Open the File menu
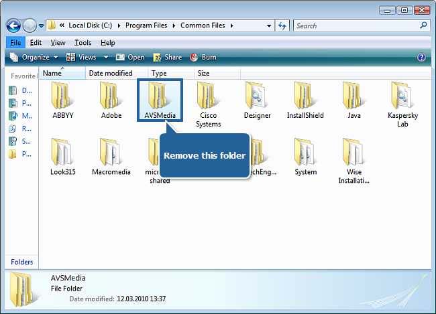The height and width of the screenshot is (314, 436). 15,43
